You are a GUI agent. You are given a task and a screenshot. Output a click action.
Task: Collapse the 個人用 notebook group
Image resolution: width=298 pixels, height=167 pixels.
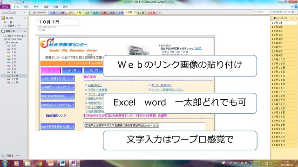pyautogui.click(x=25, y=18)
